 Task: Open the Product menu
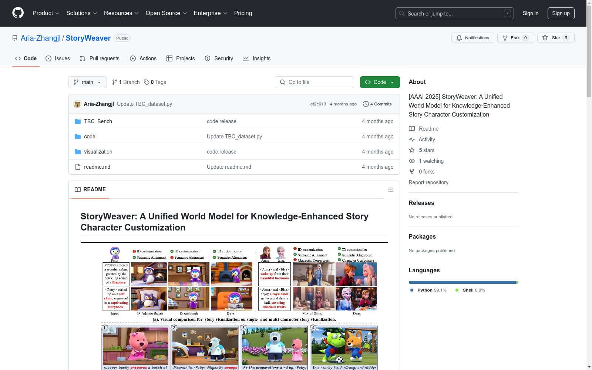pyautogui.click(x=46, y=13)
